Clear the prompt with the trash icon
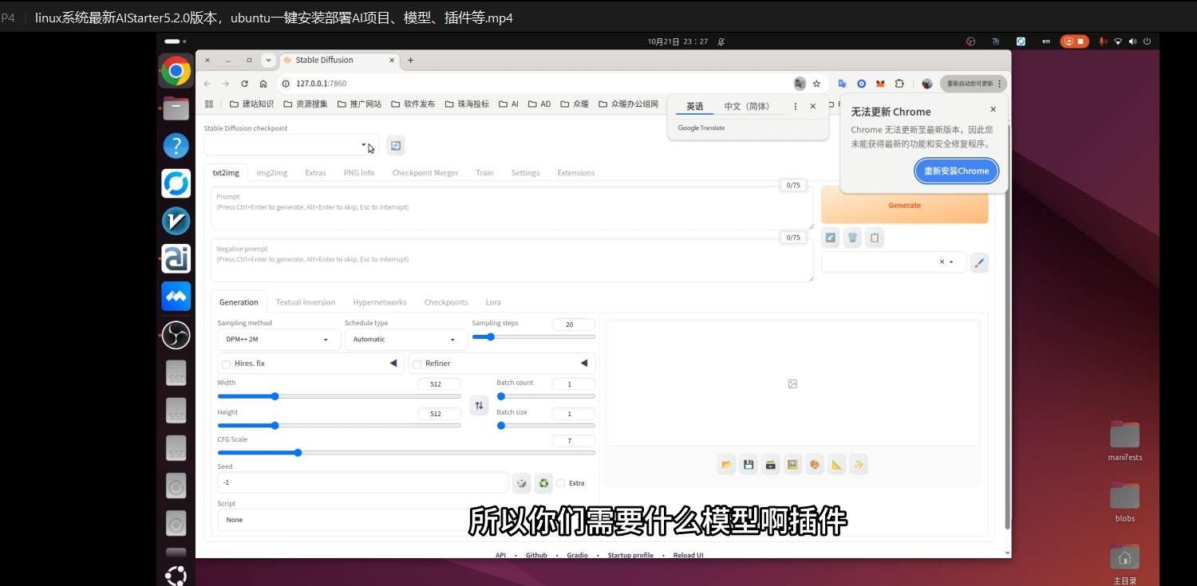Viewport: 1197px width, 586px height. pos(852,238)
